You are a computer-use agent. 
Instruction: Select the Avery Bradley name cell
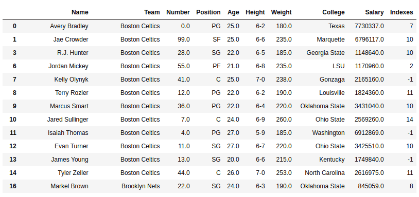click(69, 26)
